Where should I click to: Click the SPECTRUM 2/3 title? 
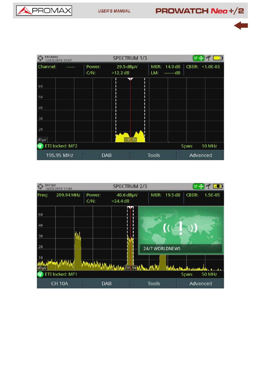pyautogui.click(x=130, y=187)
